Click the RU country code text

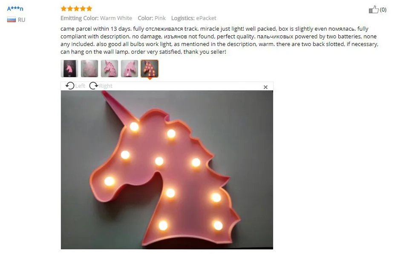pyautogui.click(x=21, y=20)
